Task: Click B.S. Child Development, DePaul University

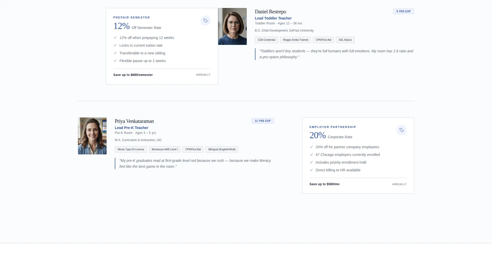Action: (x=284, y=31)
